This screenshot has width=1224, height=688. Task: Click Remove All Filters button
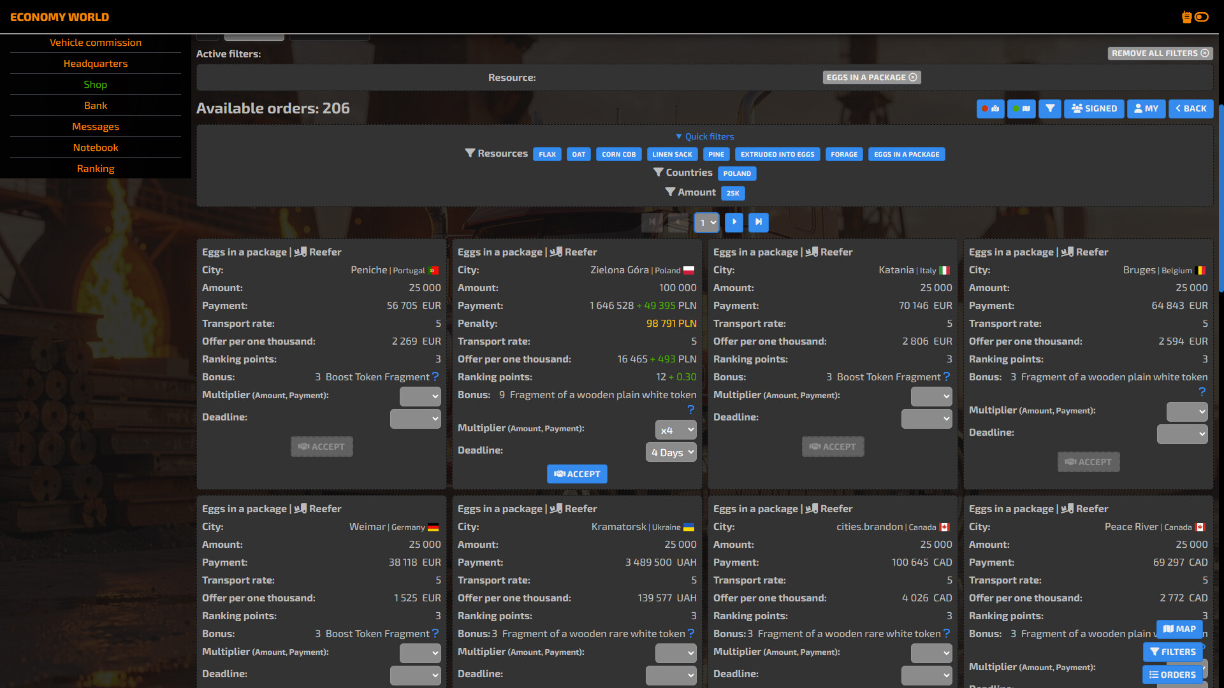[1160, 54]
